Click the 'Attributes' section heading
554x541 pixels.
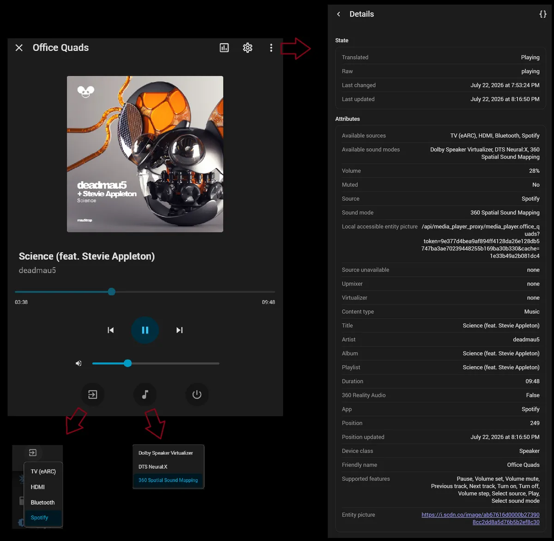click(348, 119)
